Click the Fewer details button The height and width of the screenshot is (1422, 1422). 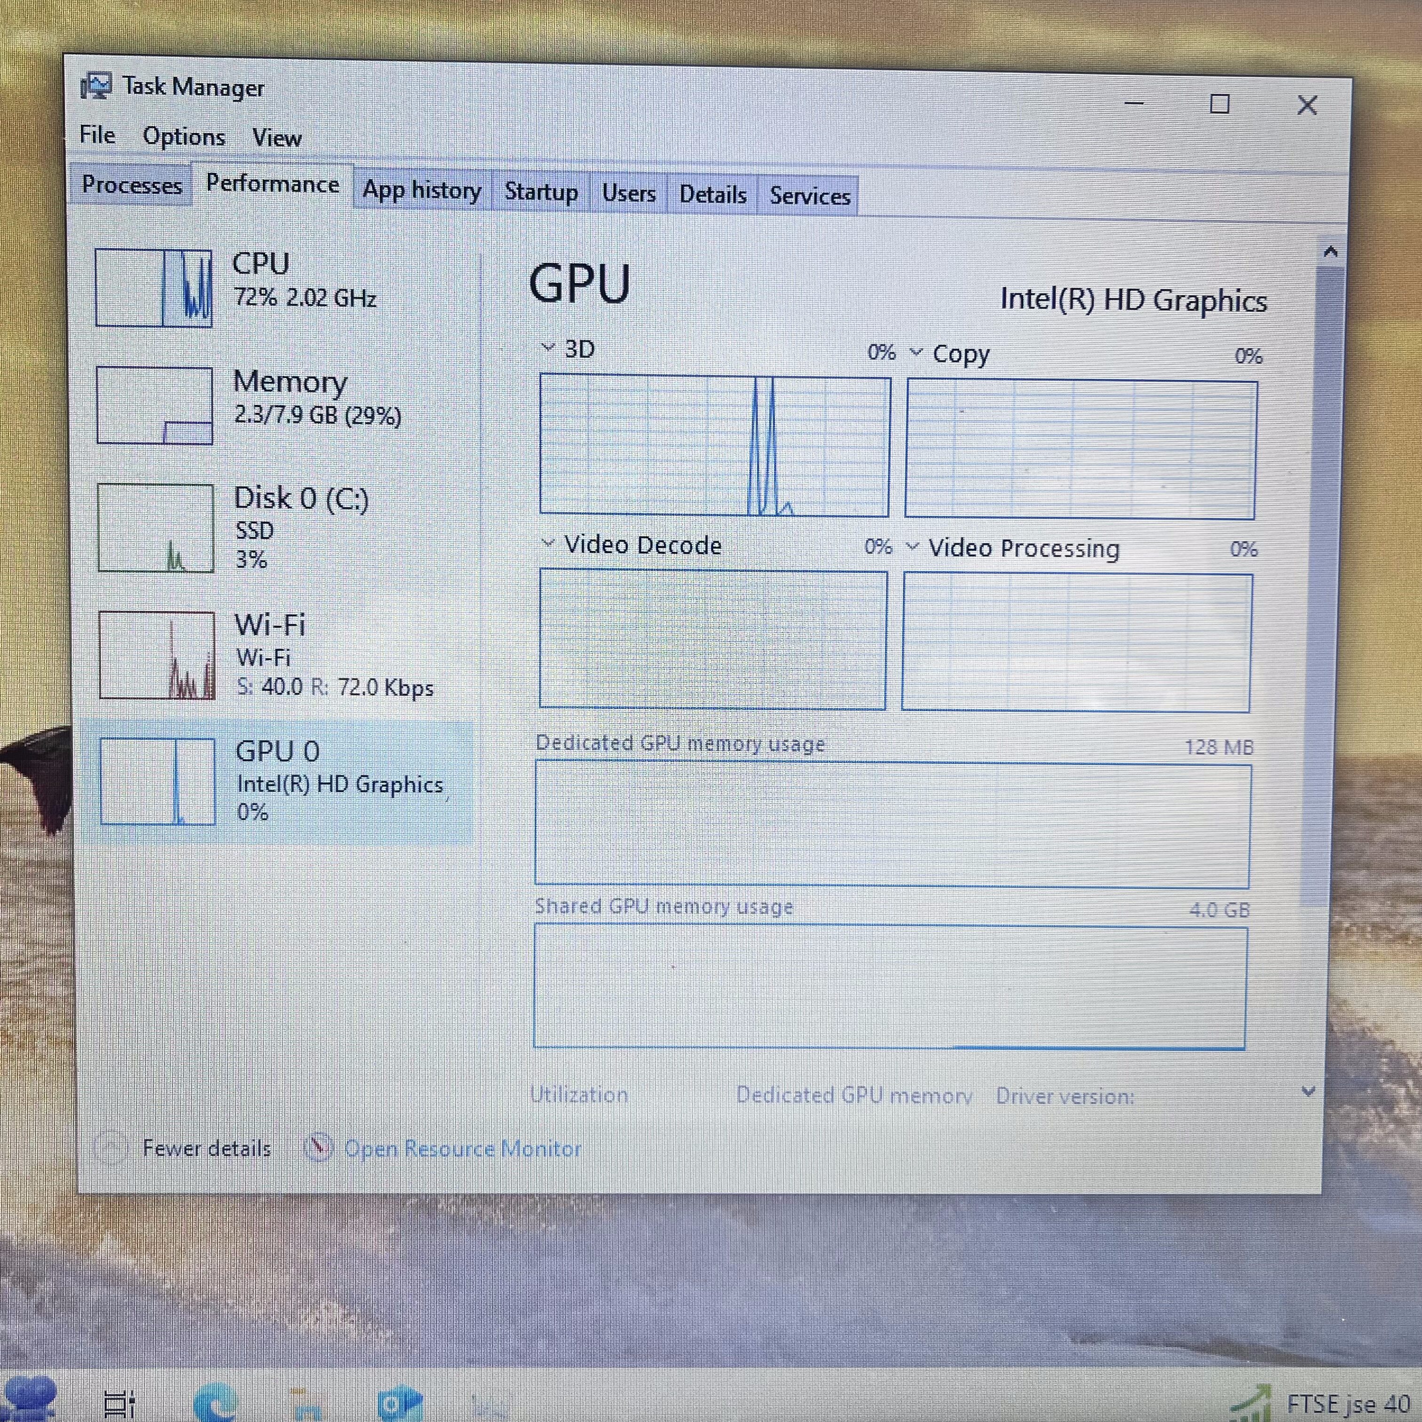point(206,1148)
